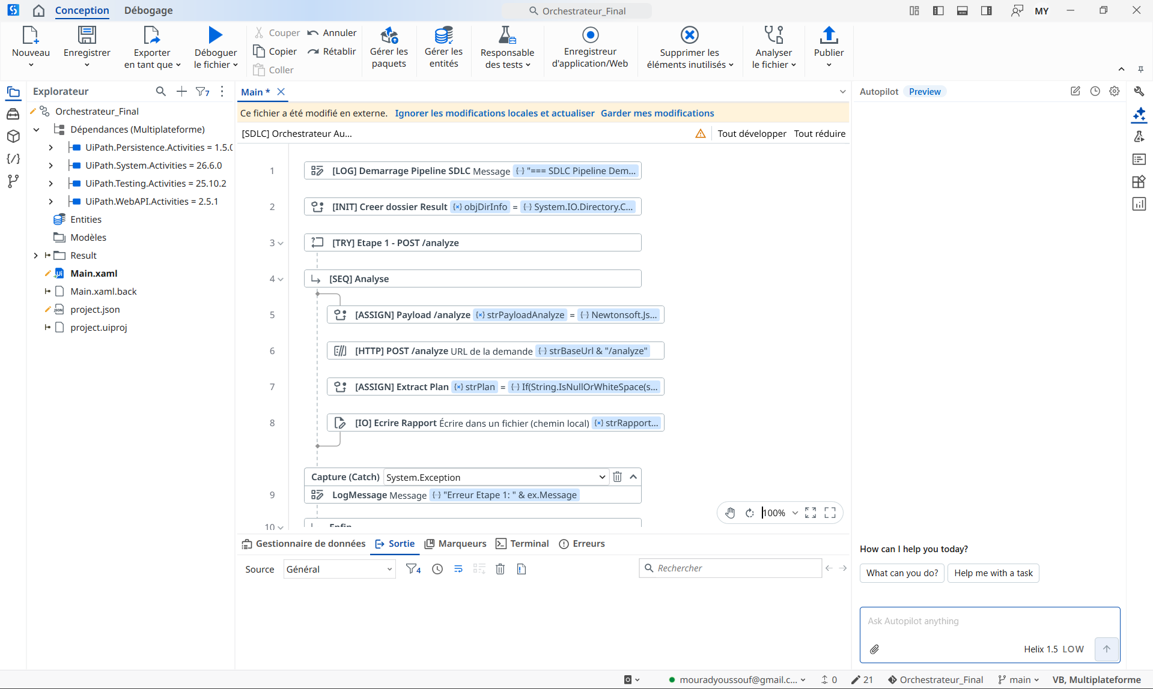Open Main.xaml in the Explorateur
This screenshot has height=689, width=1153.
click(94, 274)
